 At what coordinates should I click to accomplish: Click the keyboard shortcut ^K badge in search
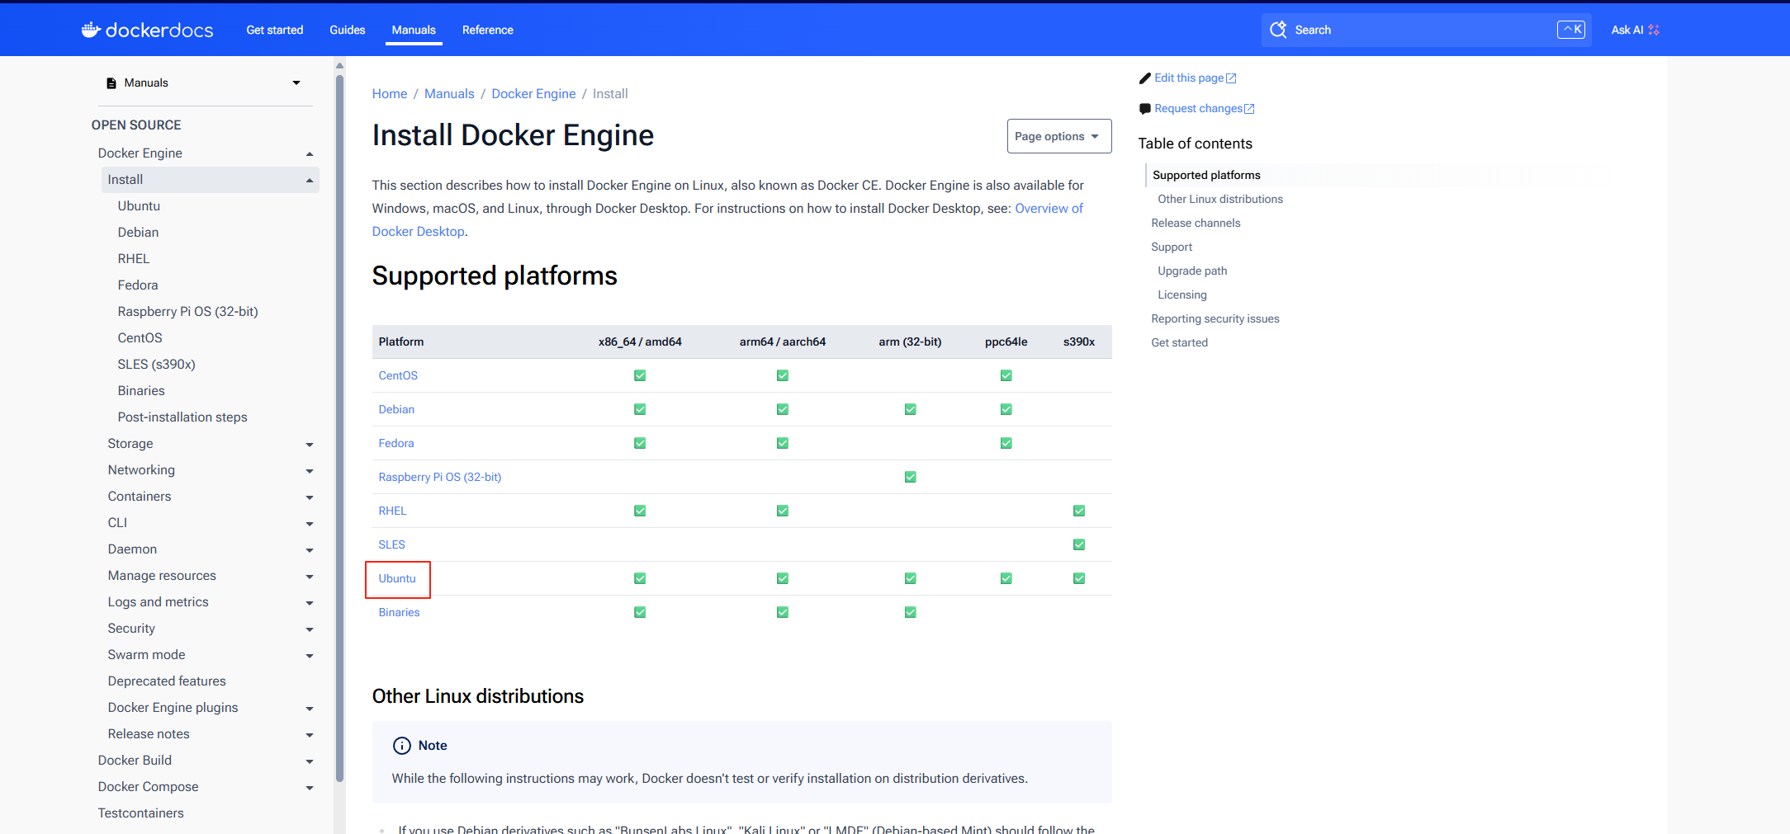[1571, 29]
